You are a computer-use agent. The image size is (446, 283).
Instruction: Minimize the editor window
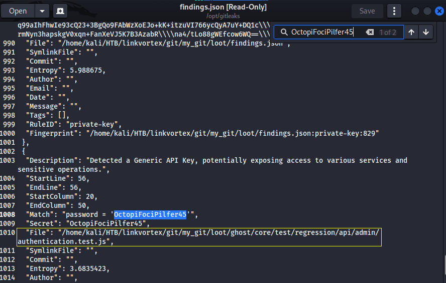point(415,11)
